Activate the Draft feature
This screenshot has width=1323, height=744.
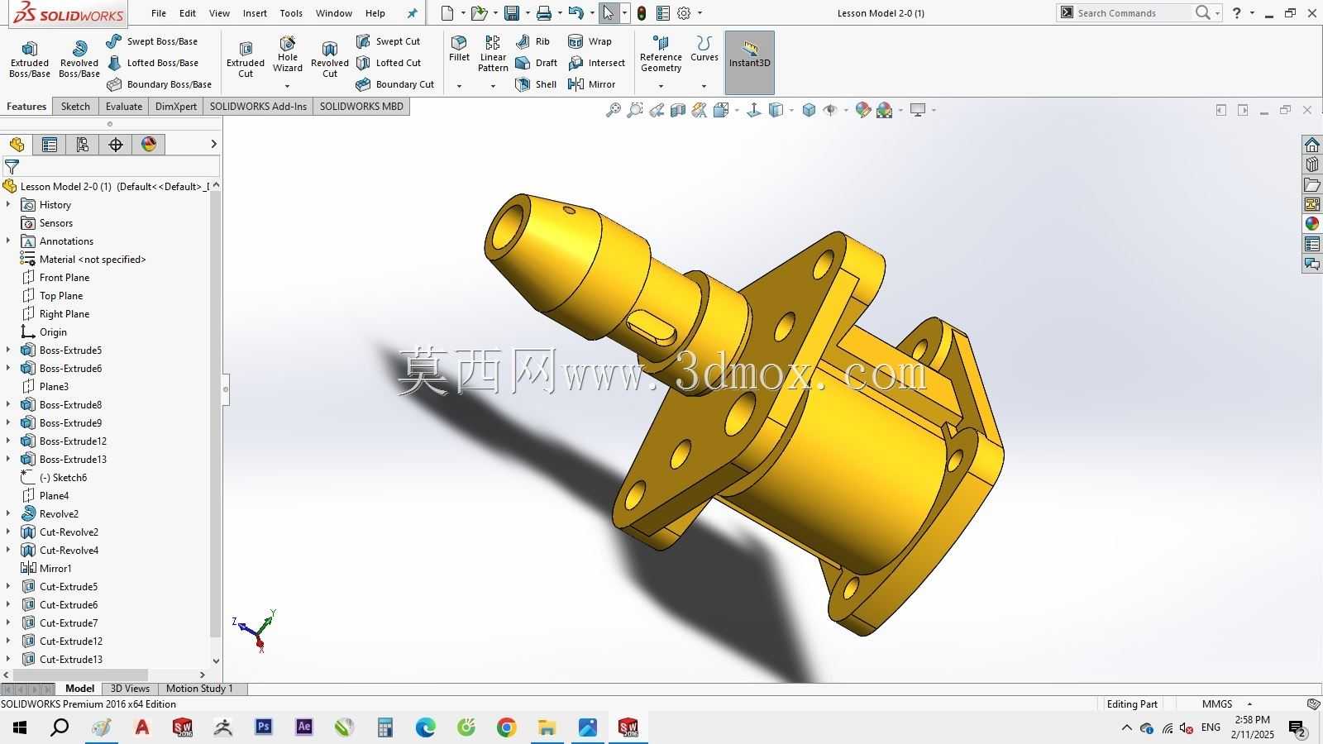point(537,63)
